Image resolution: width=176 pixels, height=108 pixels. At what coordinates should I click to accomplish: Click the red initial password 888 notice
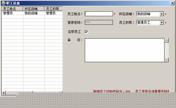(x=131, y=91)
